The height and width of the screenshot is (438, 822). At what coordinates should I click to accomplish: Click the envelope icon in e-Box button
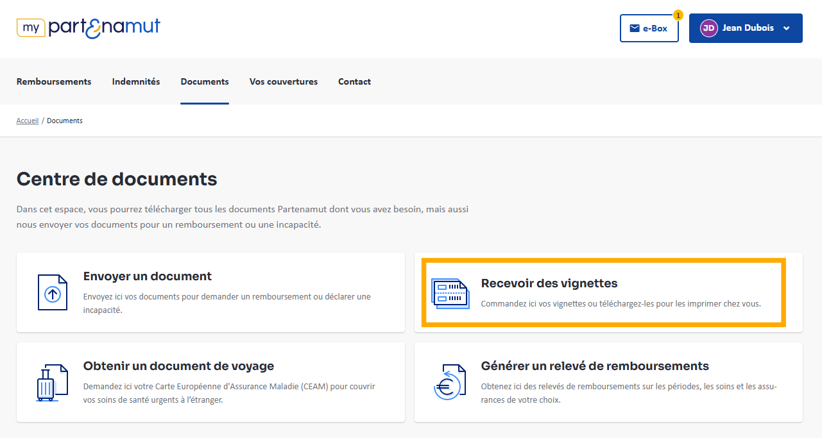tap(635, 28)
